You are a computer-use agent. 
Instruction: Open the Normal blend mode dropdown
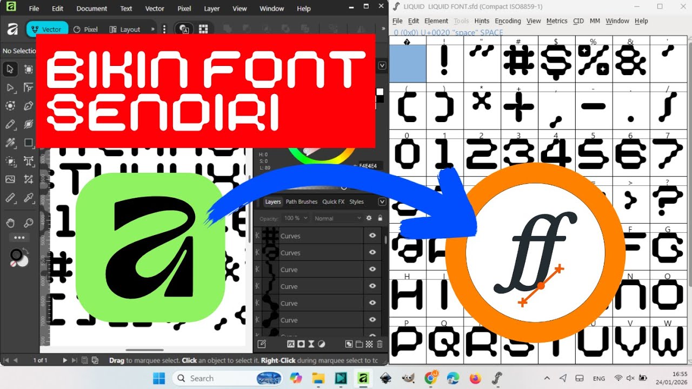click(x=337, y=218)
